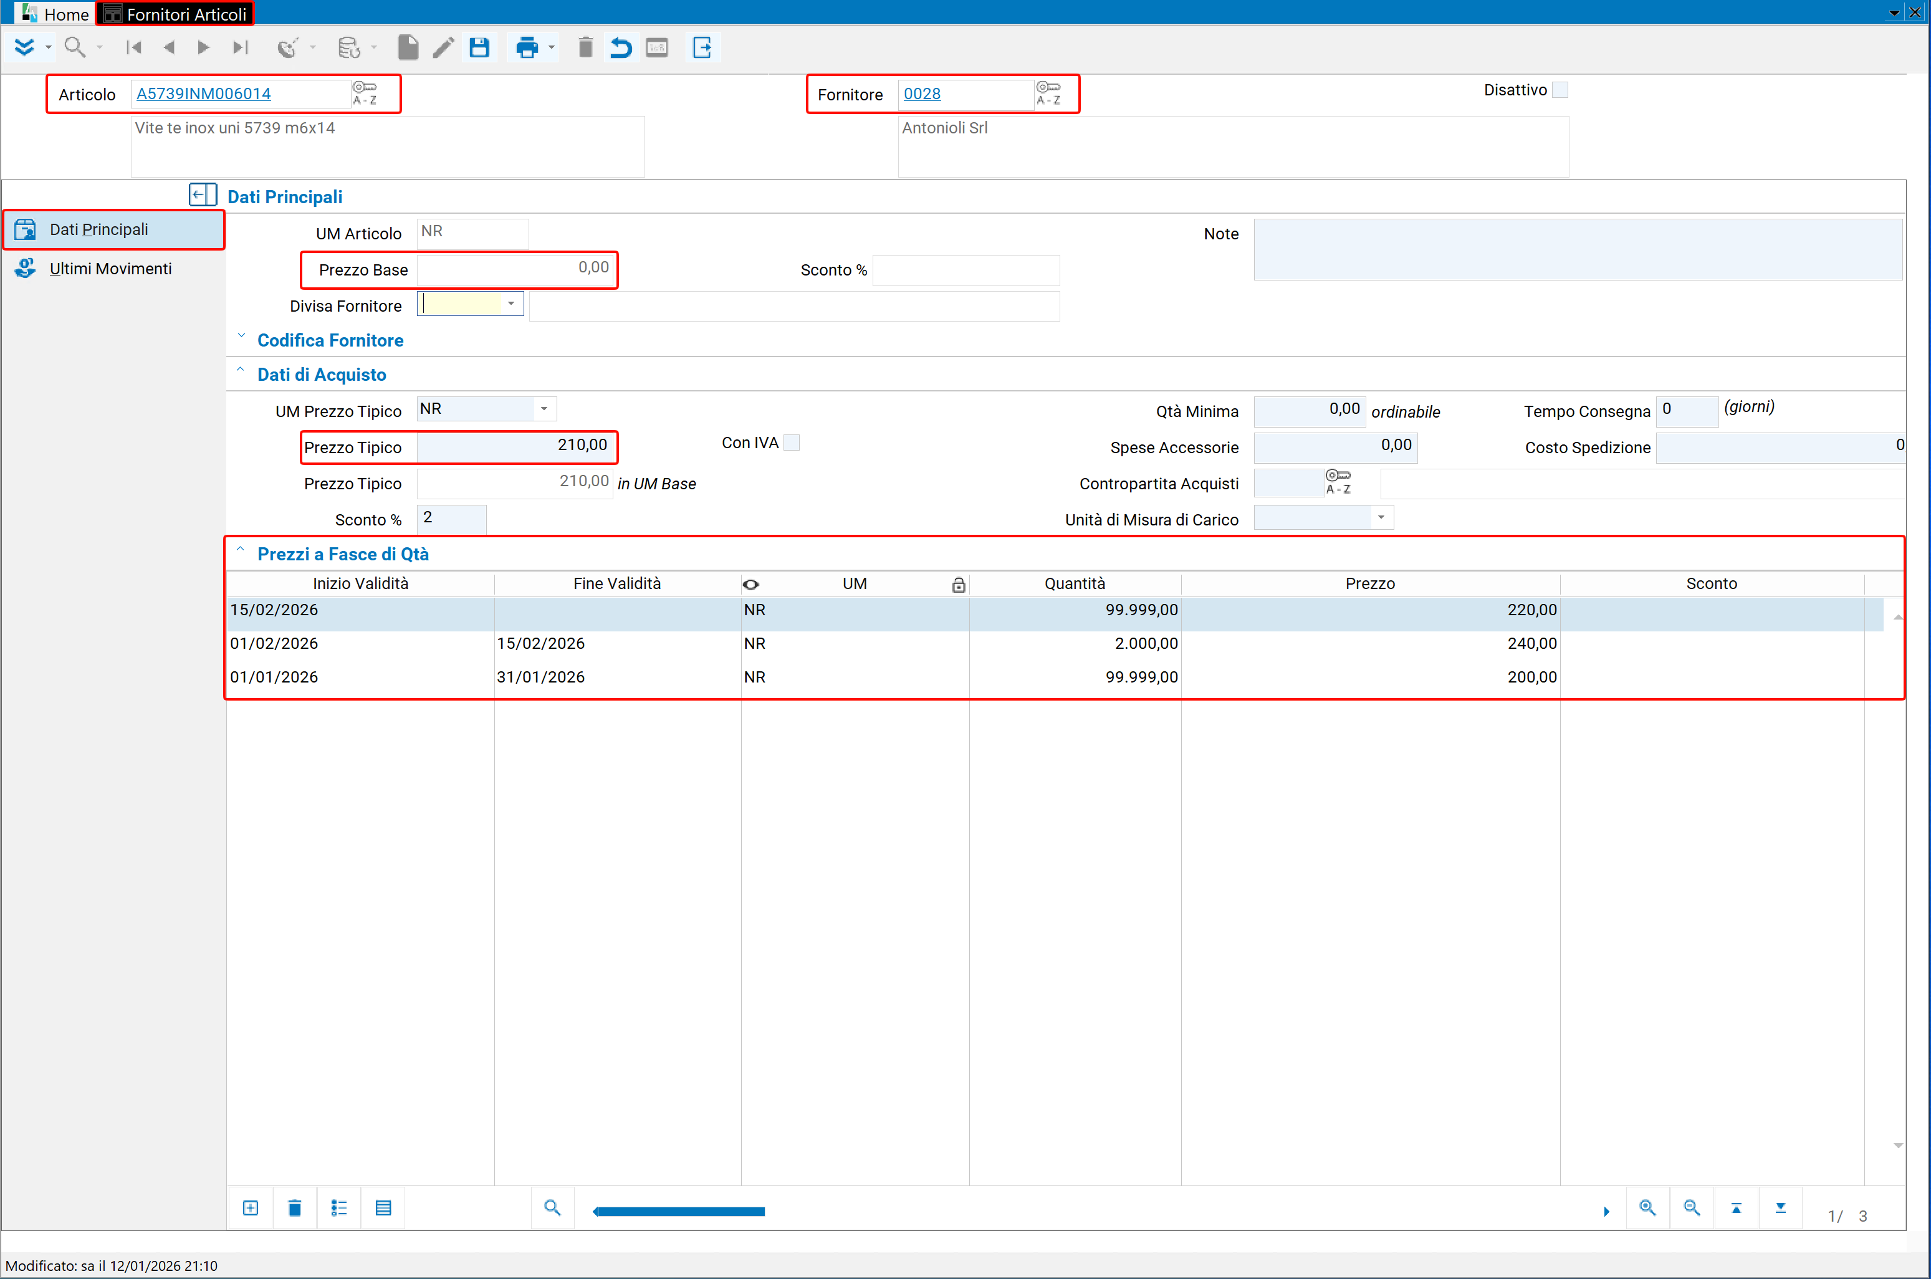Collapse side panel with arrow icon

coord(203,194)
